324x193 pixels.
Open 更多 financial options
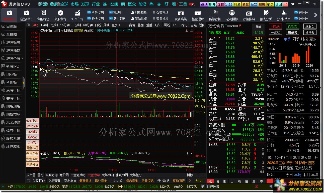click(x=314, y=39)
